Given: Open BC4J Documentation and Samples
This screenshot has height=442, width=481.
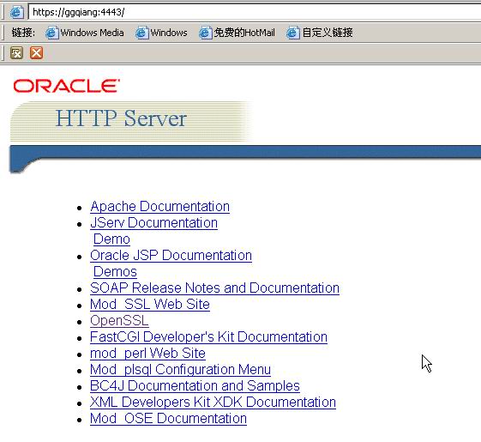Looking at the screenshot, I should (195, 386).
